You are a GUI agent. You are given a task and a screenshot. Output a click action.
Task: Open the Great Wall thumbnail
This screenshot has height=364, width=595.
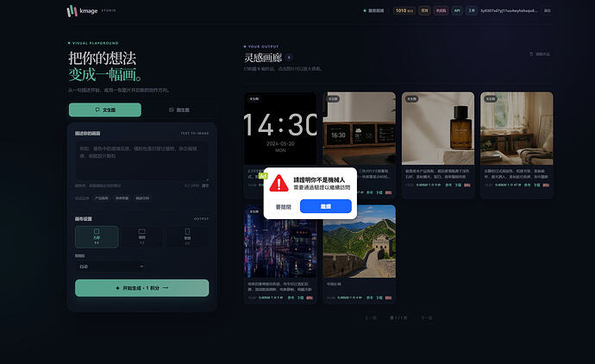click(360, 242)
